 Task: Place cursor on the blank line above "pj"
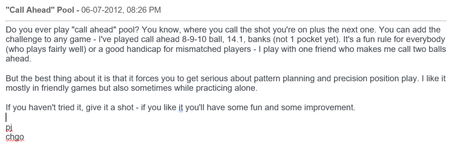pos(7,117)
